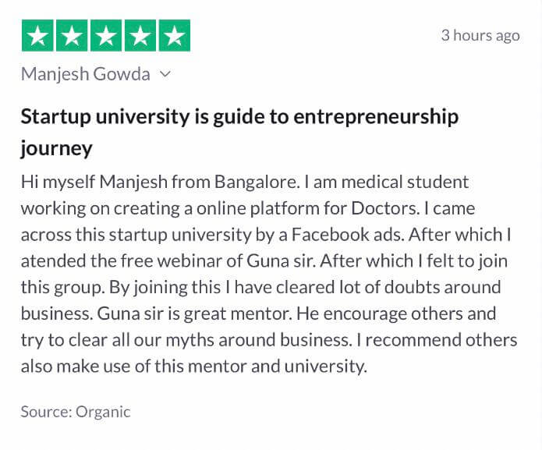Image resolution: width=542 pixels, height=450 pixels.
Task: Click the 'online platform for Doctors' text
Action: tap(307, 208)
